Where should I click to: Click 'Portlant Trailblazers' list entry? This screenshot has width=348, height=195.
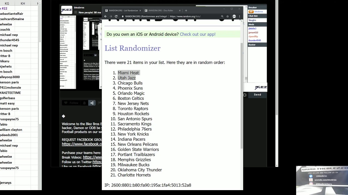[136, 155]
